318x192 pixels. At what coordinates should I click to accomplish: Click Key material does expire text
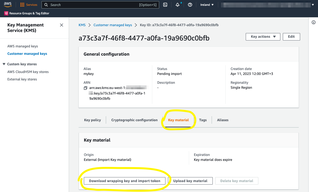(x=213, y=160)
